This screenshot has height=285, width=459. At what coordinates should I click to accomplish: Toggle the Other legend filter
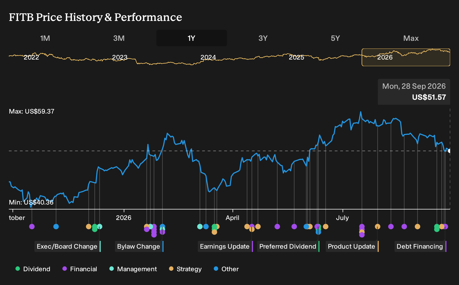point(226,269)
